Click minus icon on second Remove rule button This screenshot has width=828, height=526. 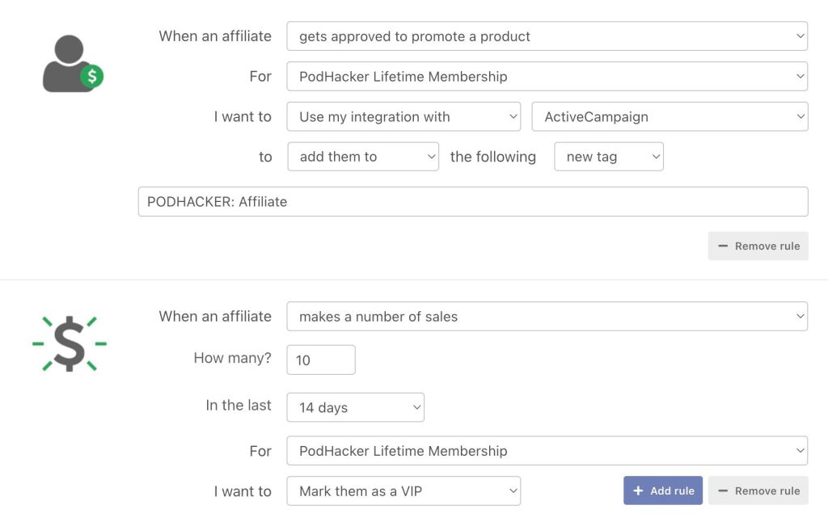coord(723,491)
